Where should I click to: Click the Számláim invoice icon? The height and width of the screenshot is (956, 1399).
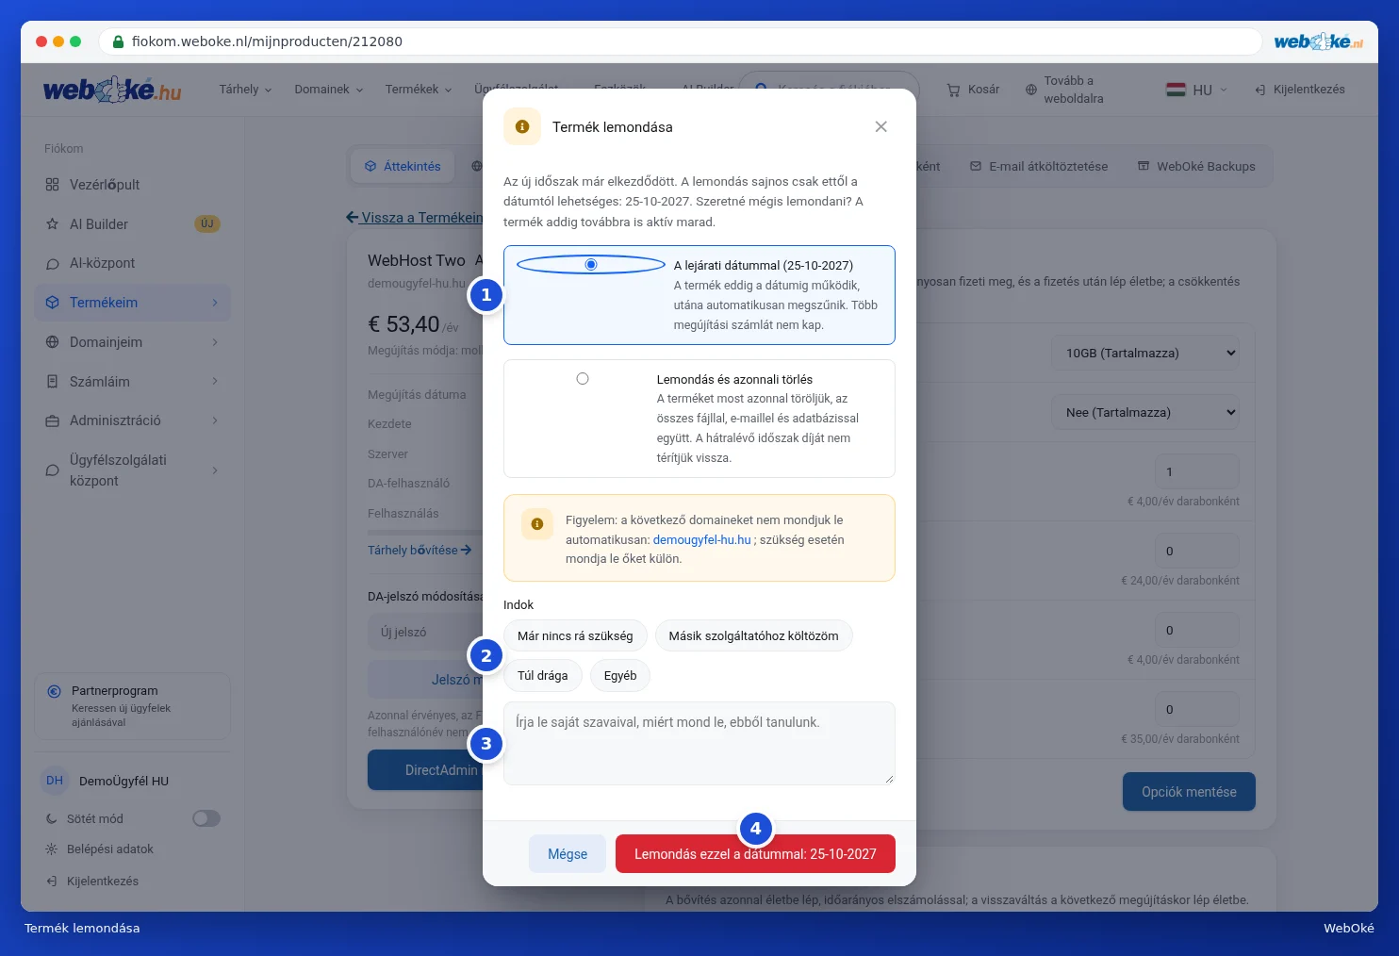point(53,382)
